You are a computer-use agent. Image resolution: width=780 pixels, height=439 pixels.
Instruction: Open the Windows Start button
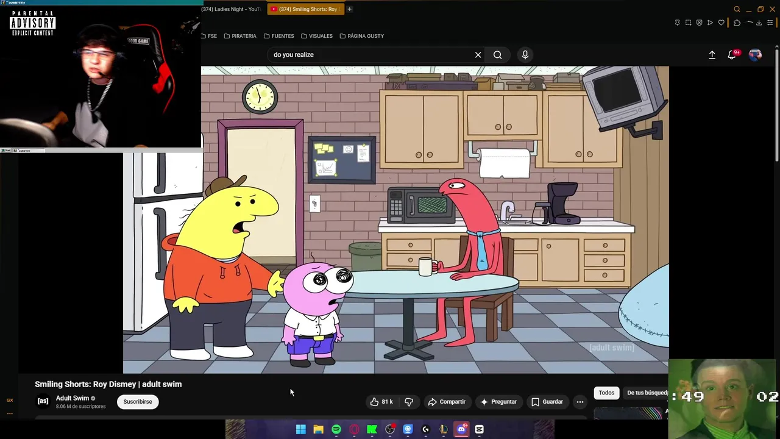pos(301,429)
